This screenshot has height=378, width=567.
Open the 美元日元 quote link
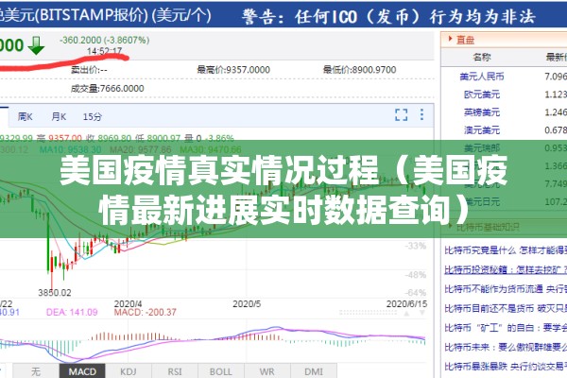pyautogui.click(x=482, y=201)
